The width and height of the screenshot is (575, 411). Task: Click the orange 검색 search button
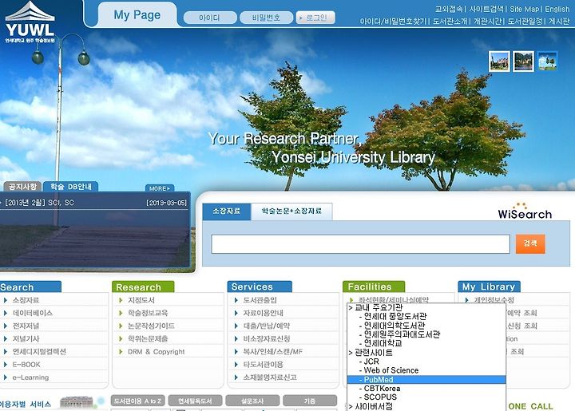coord(530,243)
